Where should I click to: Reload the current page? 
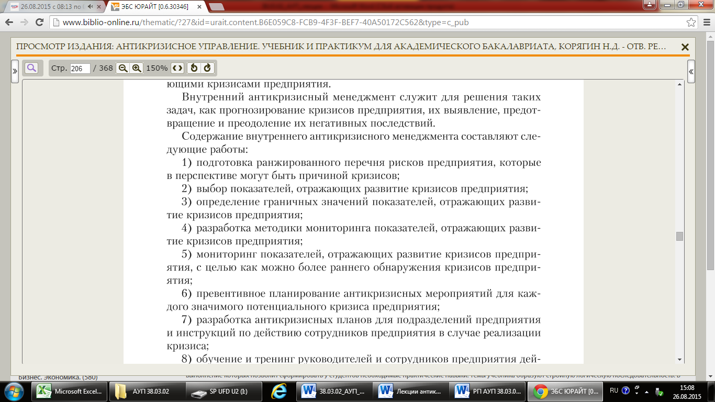tap(39, 23)
